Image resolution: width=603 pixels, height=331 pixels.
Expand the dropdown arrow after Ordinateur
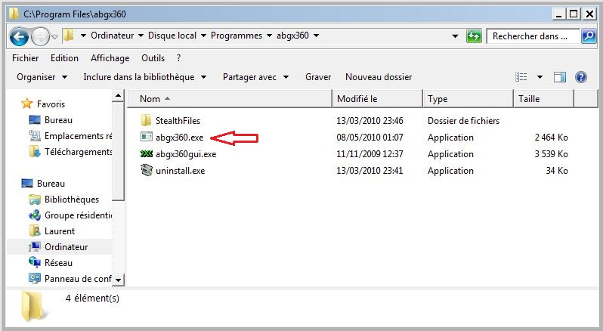pos(141,36)
